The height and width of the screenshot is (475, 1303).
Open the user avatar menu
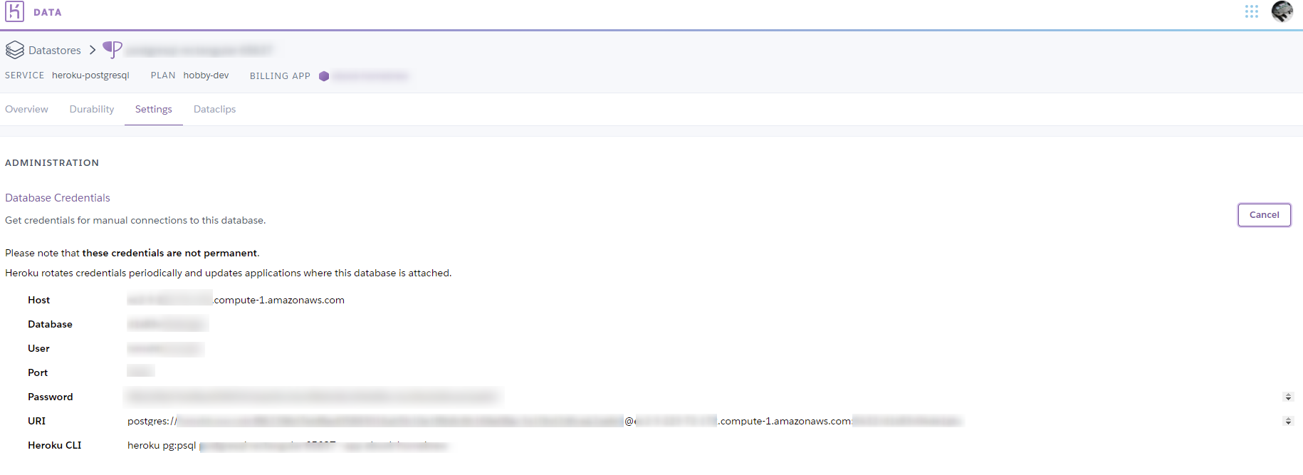pos(1282,11)
